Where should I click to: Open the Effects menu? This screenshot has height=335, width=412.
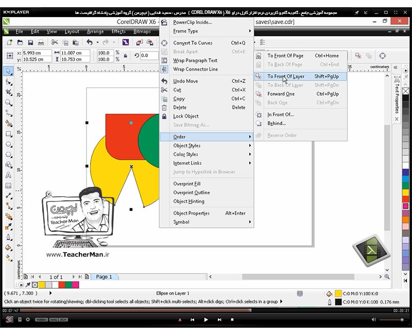click(118, 31)
